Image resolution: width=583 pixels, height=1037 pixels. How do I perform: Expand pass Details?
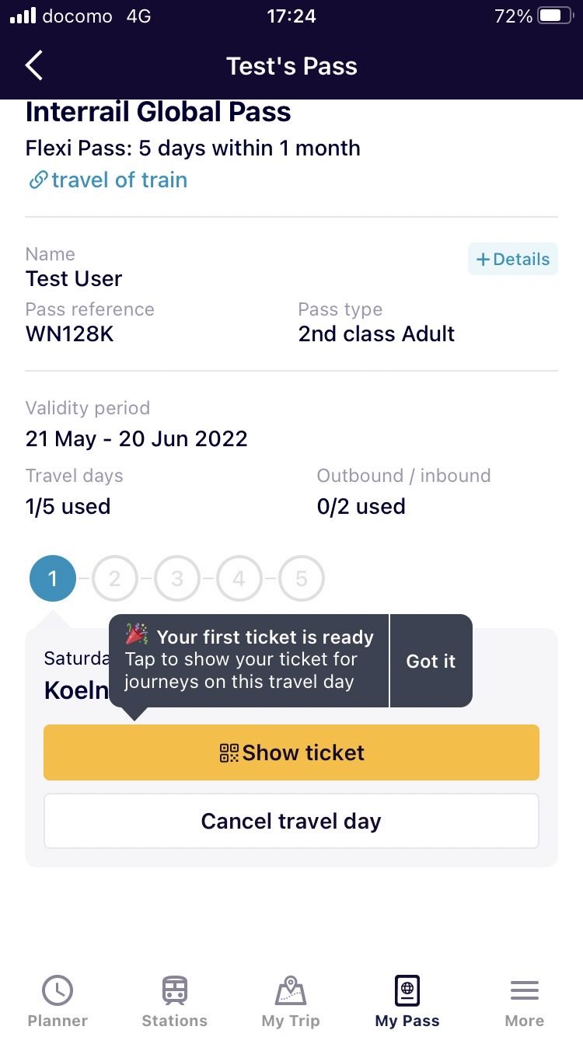click(x=513, y=260)
